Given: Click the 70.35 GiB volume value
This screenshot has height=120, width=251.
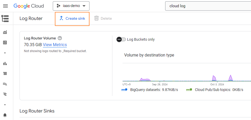Looking at the screenshot, I should point(33,45).
